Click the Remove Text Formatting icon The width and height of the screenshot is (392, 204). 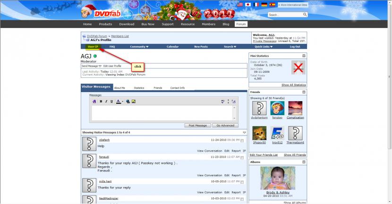click(x=94, y=102)
